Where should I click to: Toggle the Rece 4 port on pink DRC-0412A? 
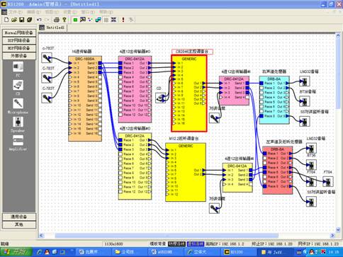120,77
